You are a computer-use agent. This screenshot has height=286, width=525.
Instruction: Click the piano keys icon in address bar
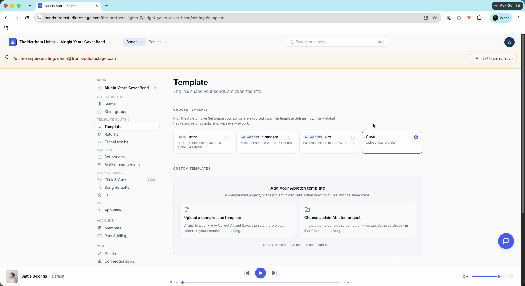(x=426, y=18)
